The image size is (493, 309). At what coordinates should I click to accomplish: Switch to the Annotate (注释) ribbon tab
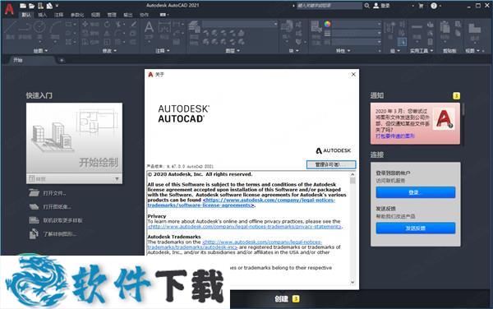point(58,15)
